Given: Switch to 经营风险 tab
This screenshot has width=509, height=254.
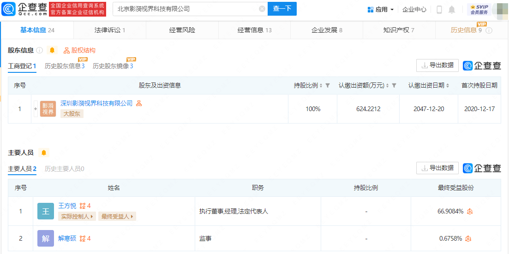Looking at the screenshot, I should pyautogui.click(x=182, y=30).
